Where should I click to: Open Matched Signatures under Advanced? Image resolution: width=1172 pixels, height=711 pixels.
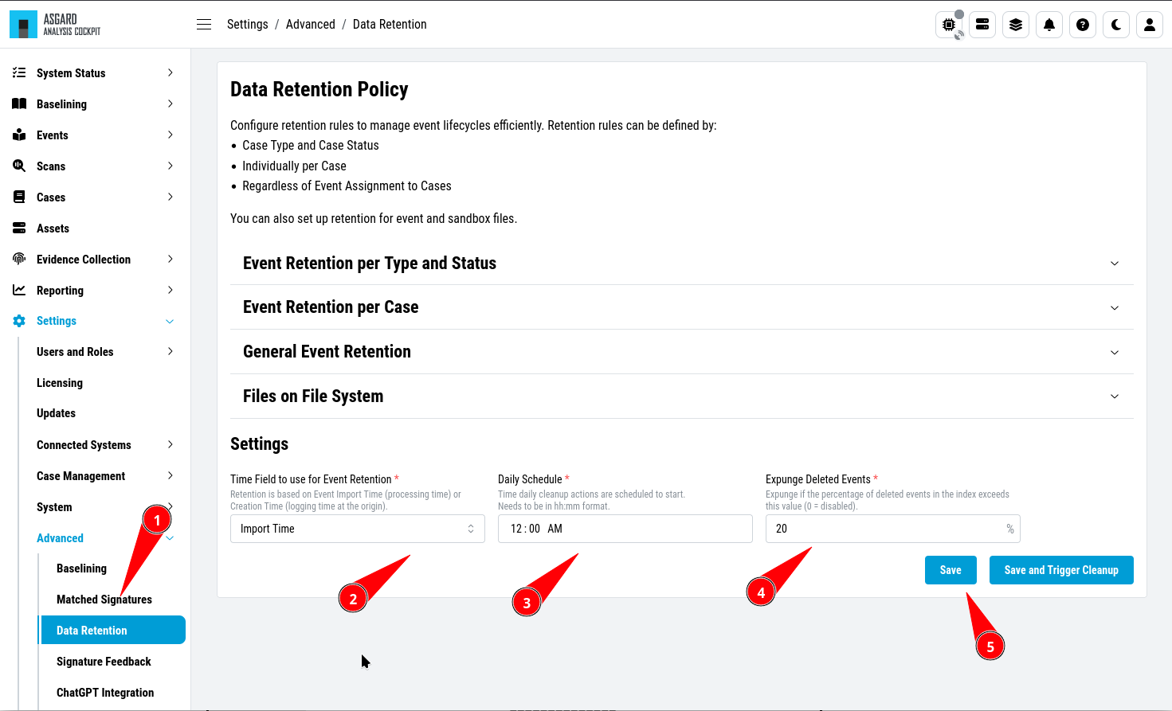[104, 600]
